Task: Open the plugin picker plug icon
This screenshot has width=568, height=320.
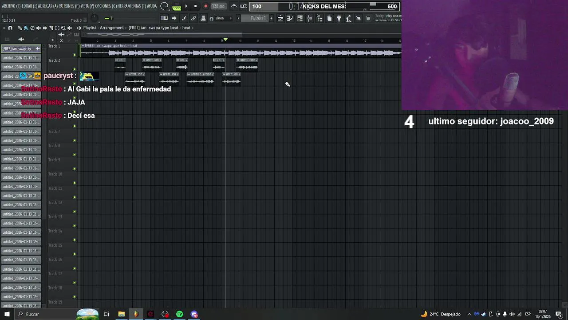Action: pos(339,18)
